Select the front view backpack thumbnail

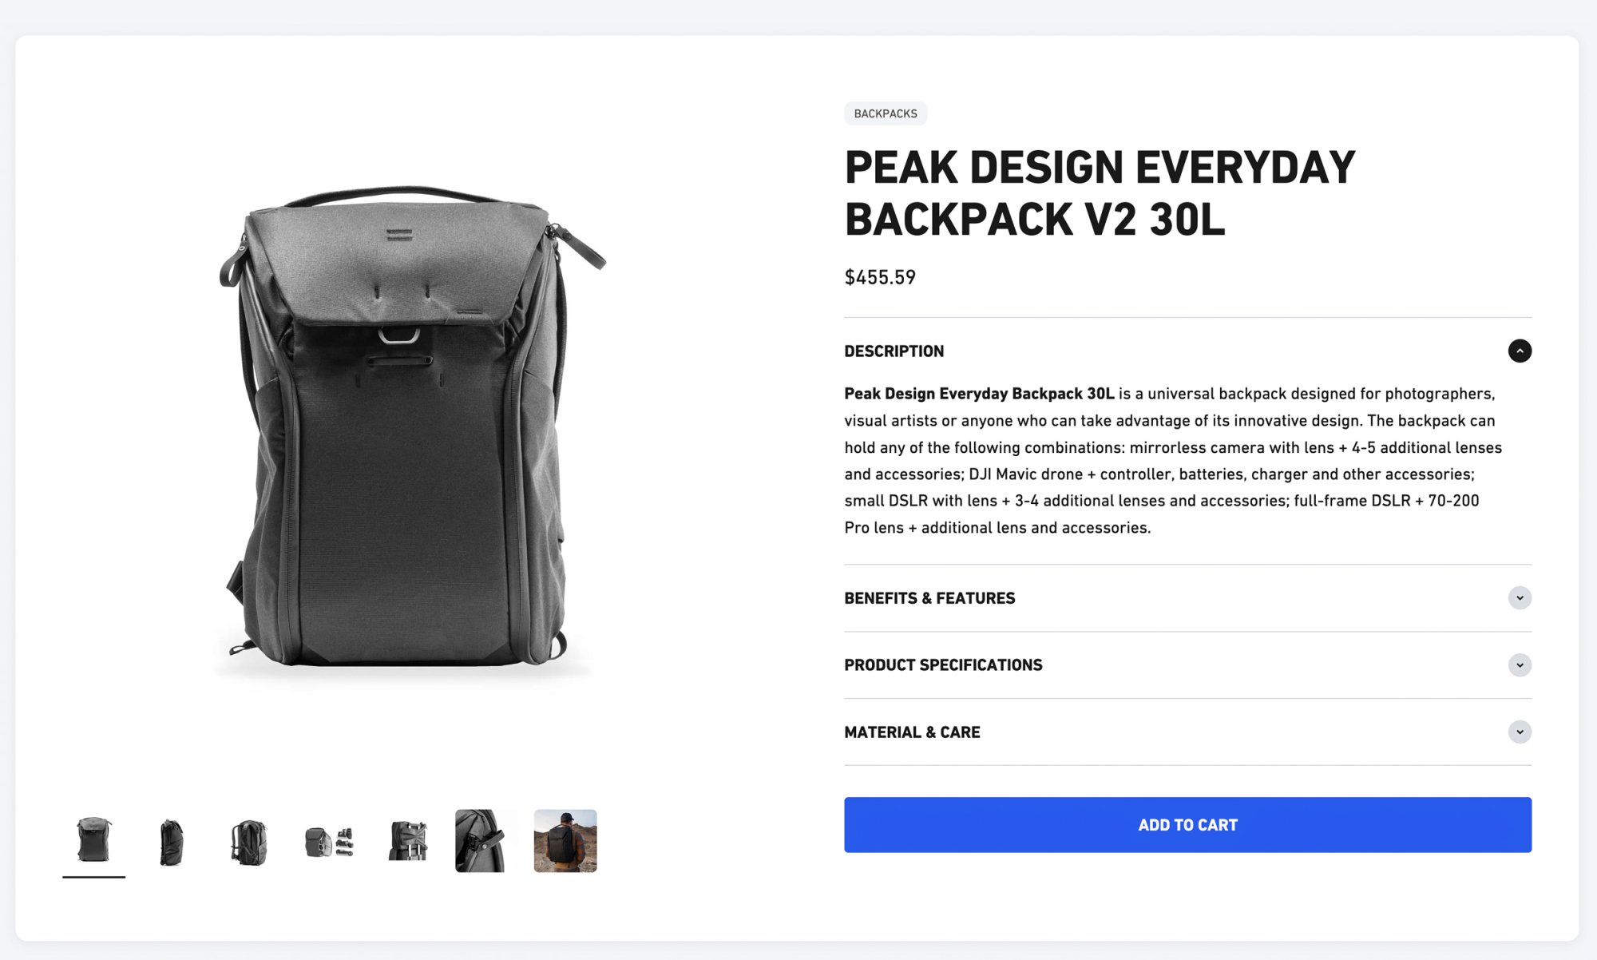click(94, 840)
